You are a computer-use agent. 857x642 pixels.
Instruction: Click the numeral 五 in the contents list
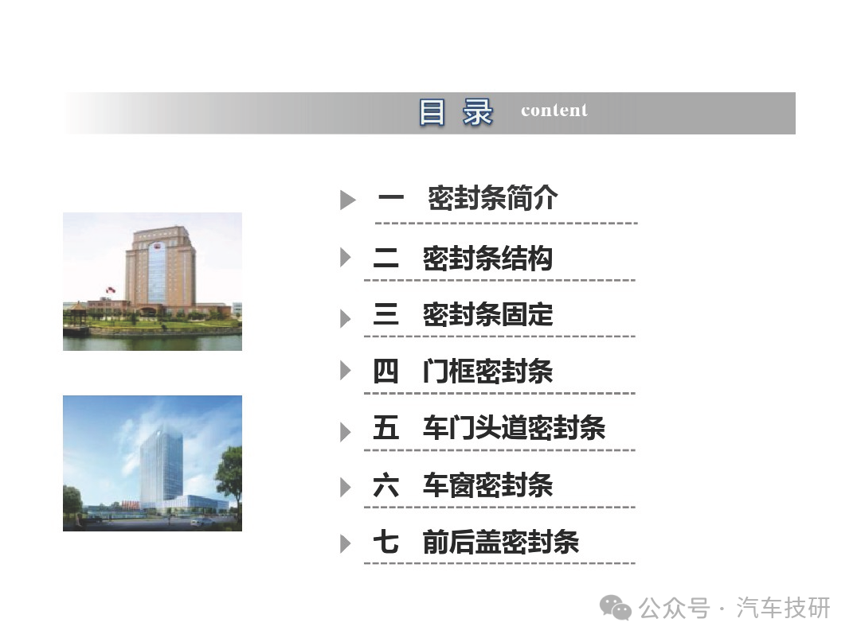coord(385,427)
